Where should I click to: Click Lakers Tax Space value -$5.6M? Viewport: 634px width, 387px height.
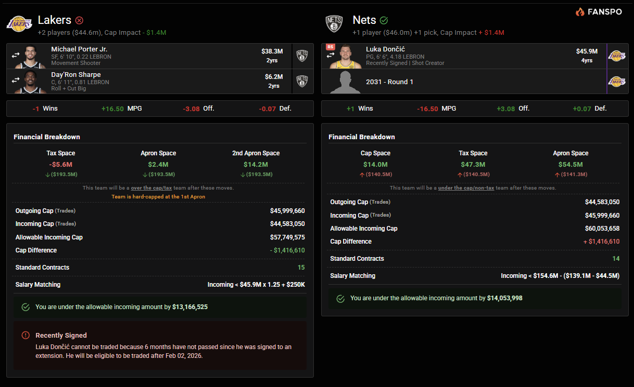point(61,164)
